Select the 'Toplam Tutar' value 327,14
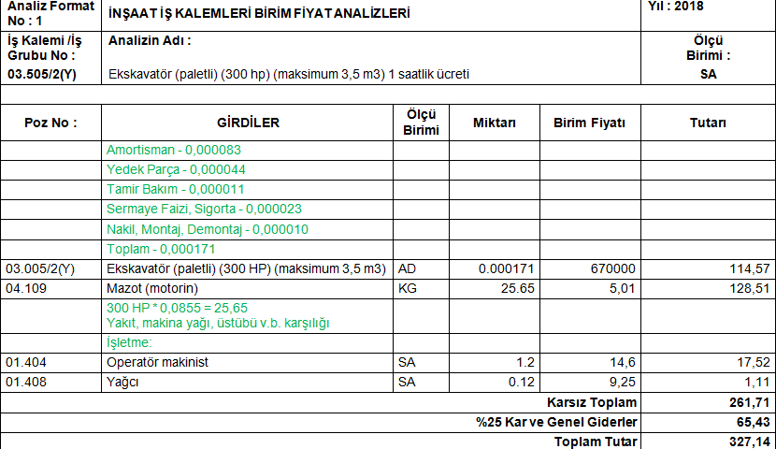 pyautogui.click(x=708, y=442)
